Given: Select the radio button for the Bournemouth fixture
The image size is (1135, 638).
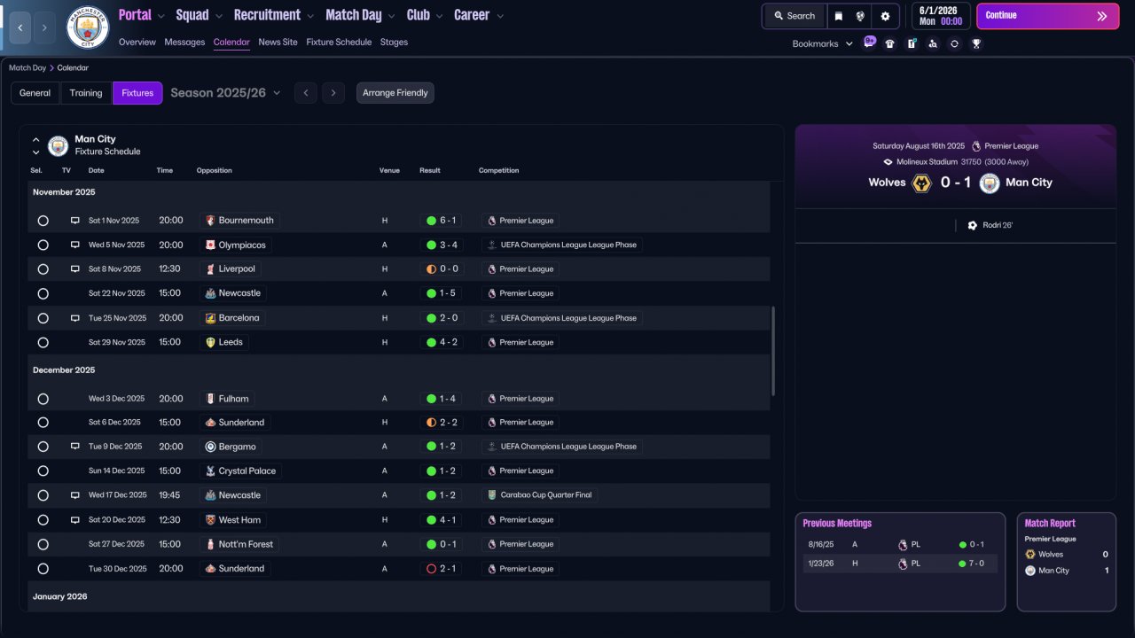Looking at the screenshot, I should [43, 221].
